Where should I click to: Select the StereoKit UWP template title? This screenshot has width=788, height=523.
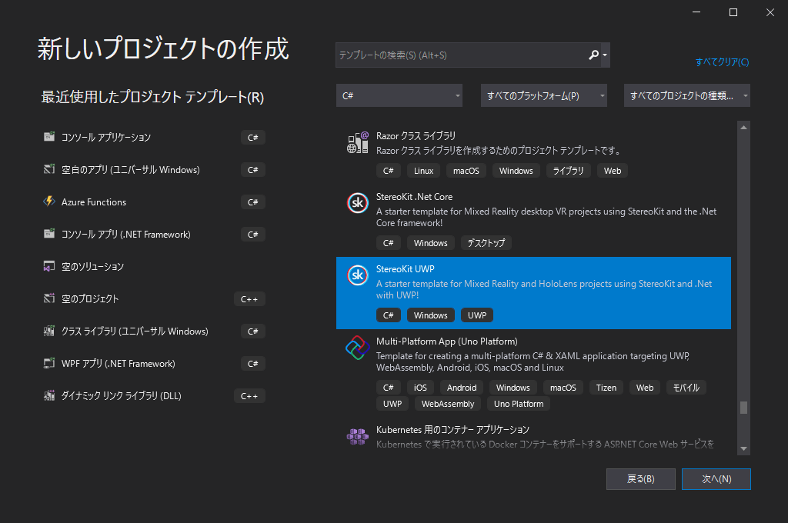click(405, 269)
